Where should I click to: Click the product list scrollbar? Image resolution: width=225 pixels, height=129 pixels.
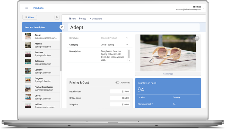pos(61,51)
